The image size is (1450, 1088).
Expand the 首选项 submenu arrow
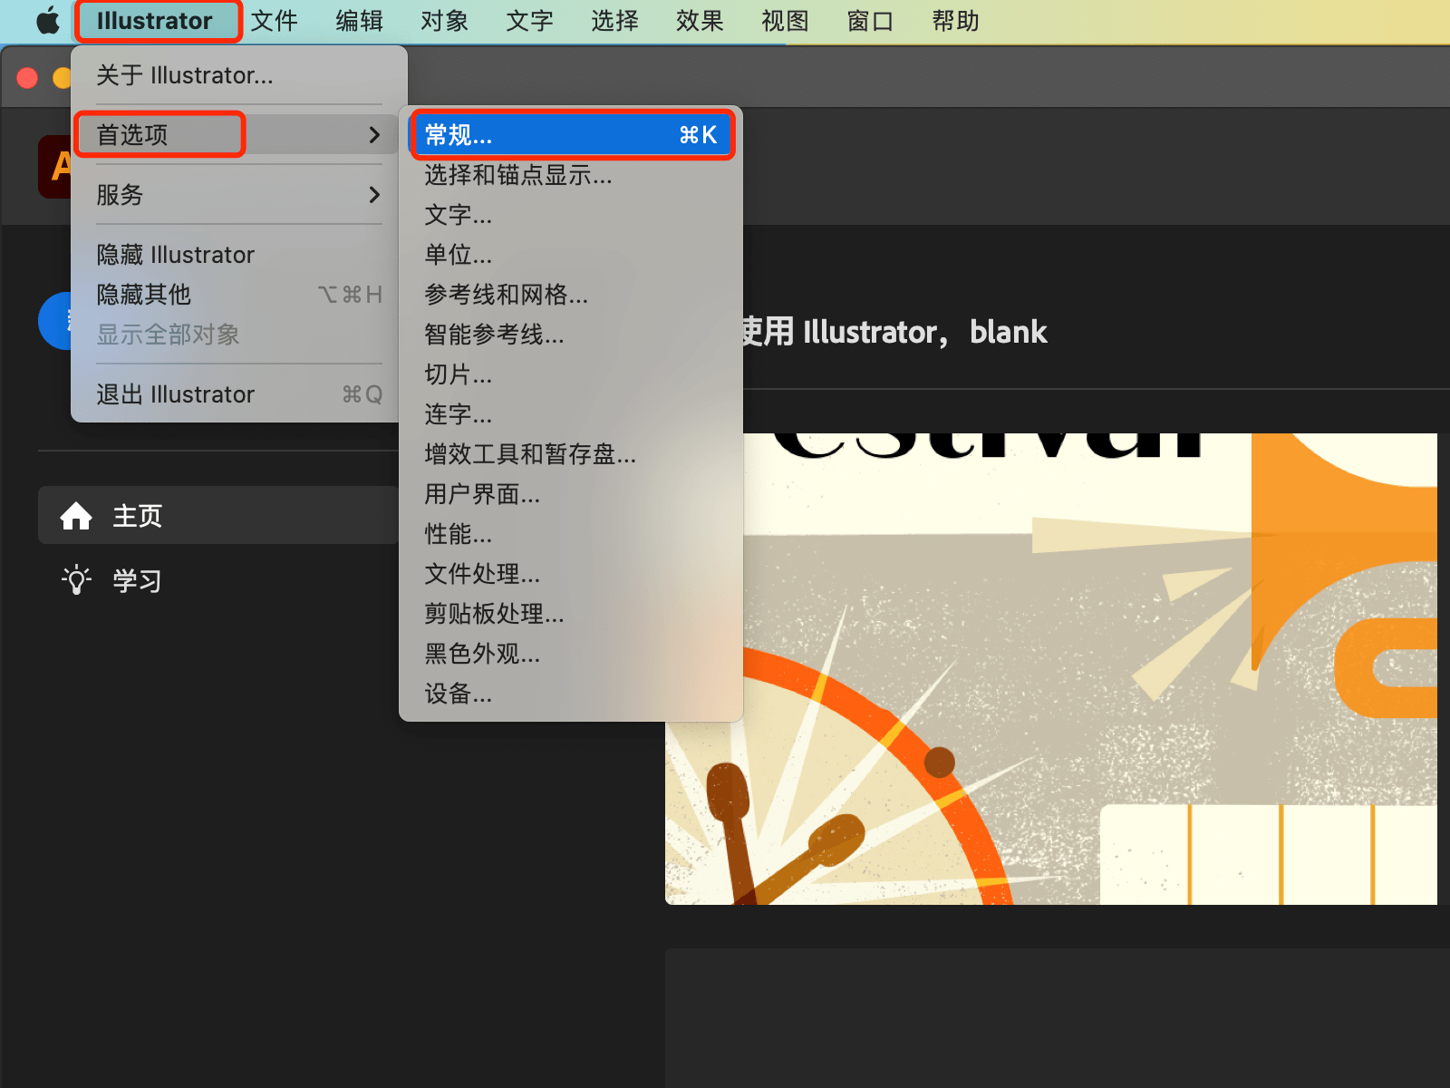click(373, 135)
